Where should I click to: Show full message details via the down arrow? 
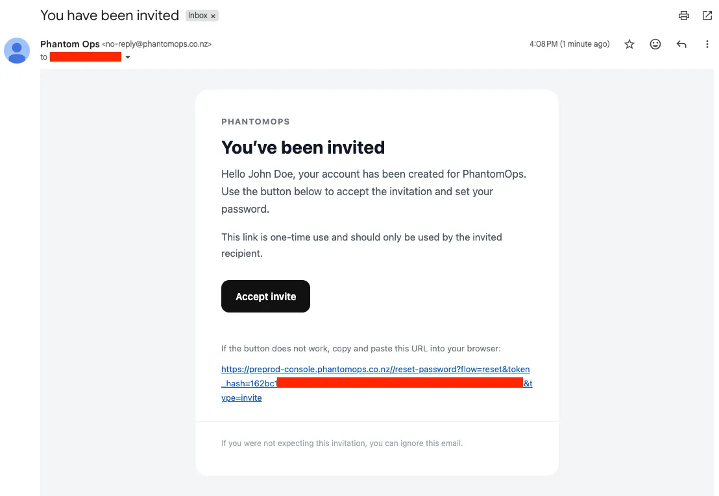tap(128, 57)
